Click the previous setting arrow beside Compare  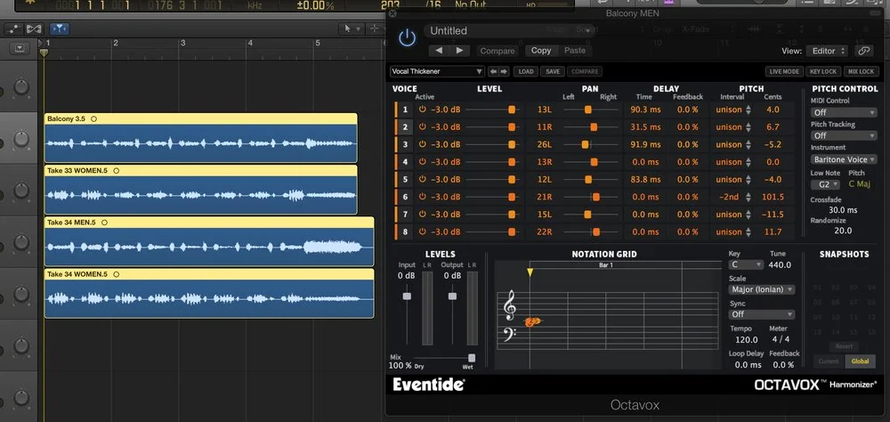pos(439,51)
